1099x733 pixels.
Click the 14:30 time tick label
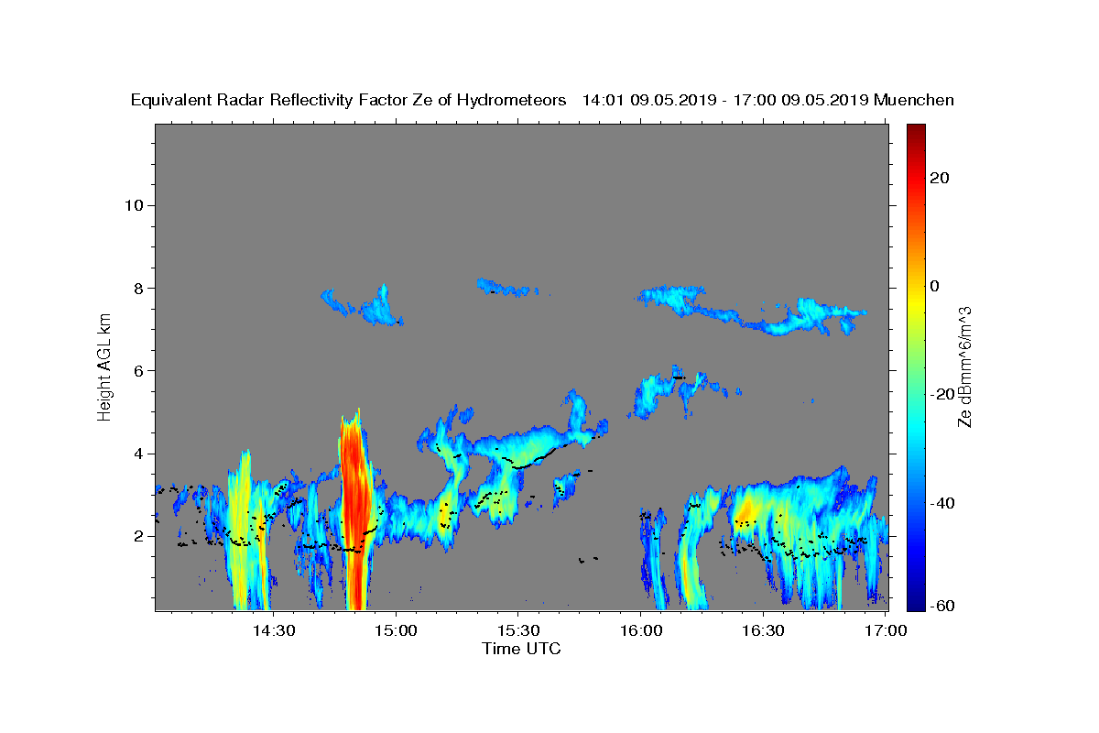click(x=273, y=630)
